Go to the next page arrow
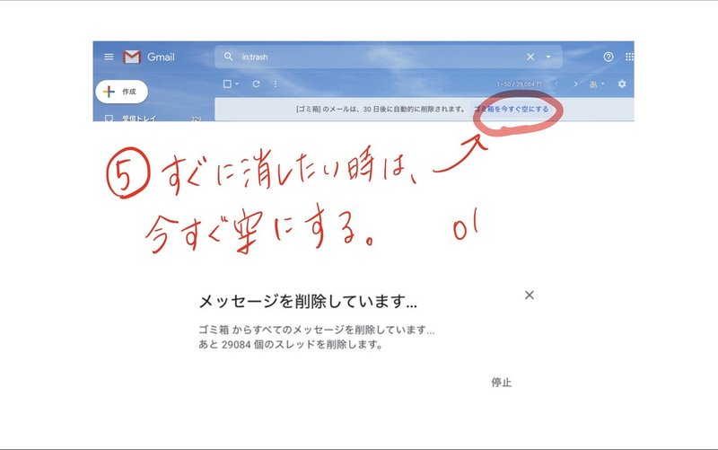The height and width of the screenshot is (450, 718). [x=575, y=84]
